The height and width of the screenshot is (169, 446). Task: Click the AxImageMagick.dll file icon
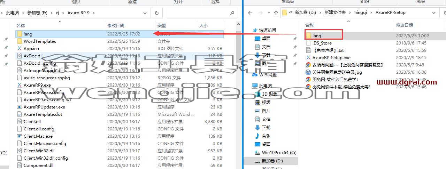[x=20, y=71]
